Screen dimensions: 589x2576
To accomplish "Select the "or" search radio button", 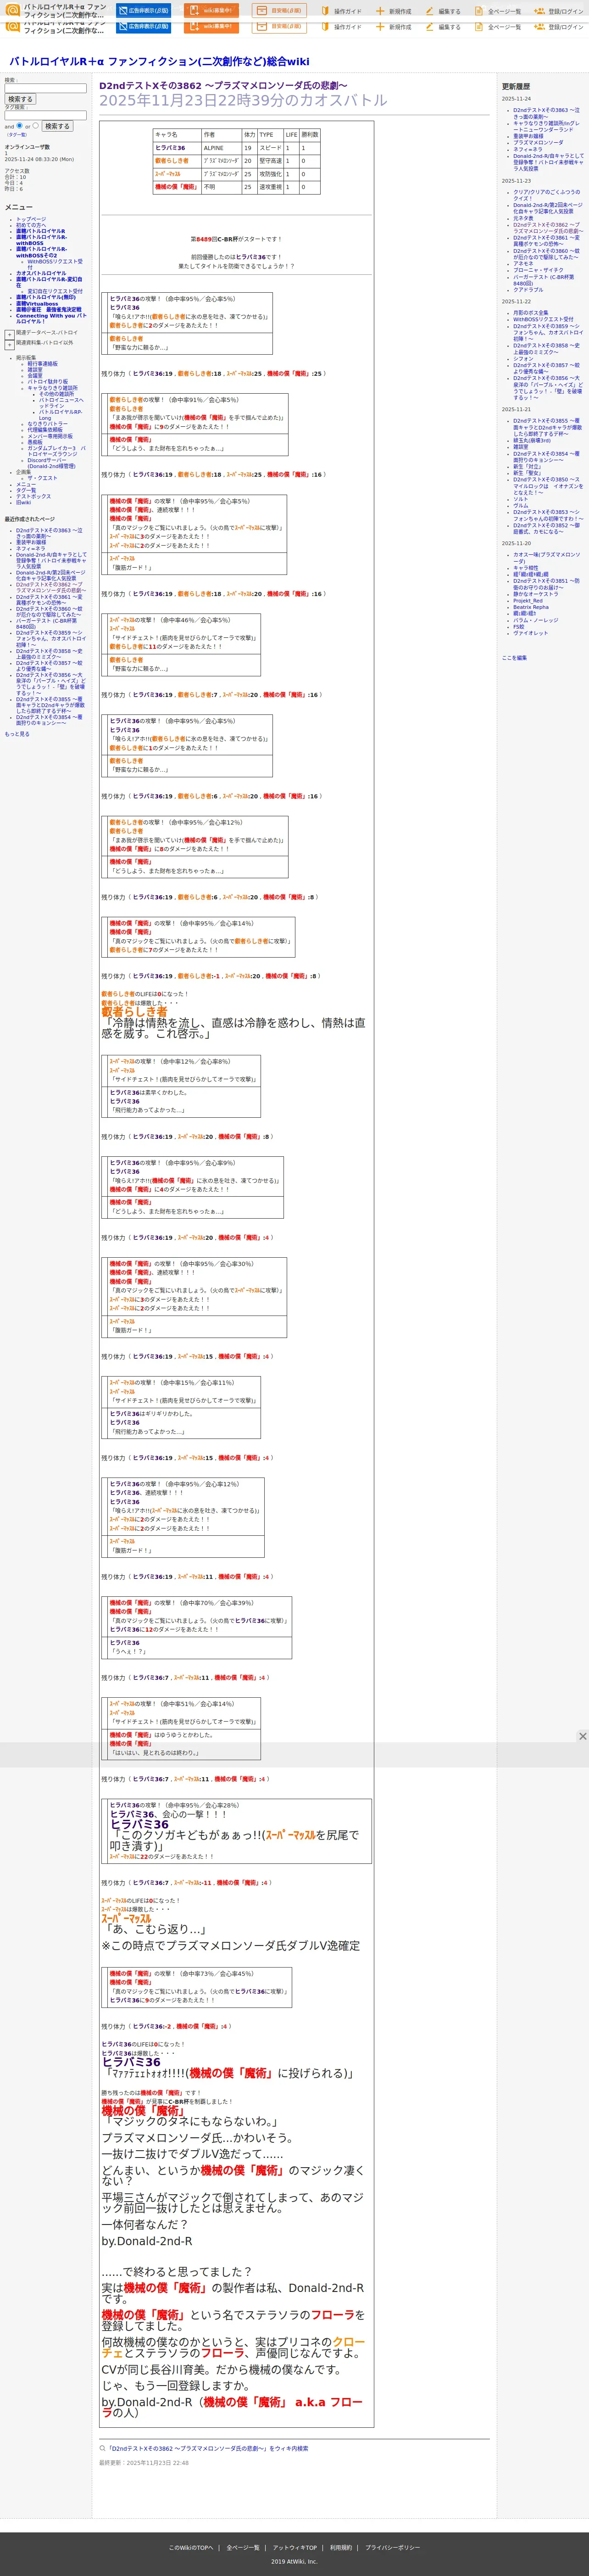I will 36,126.
